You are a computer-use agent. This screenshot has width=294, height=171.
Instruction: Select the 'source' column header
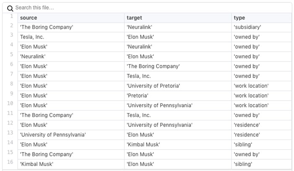point(29,18)
